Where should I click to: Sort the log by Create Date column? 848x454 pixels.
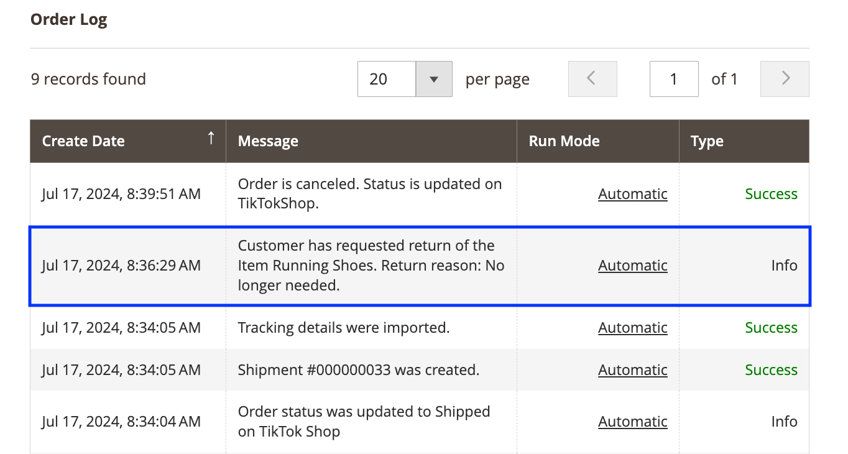click(83, 141)
